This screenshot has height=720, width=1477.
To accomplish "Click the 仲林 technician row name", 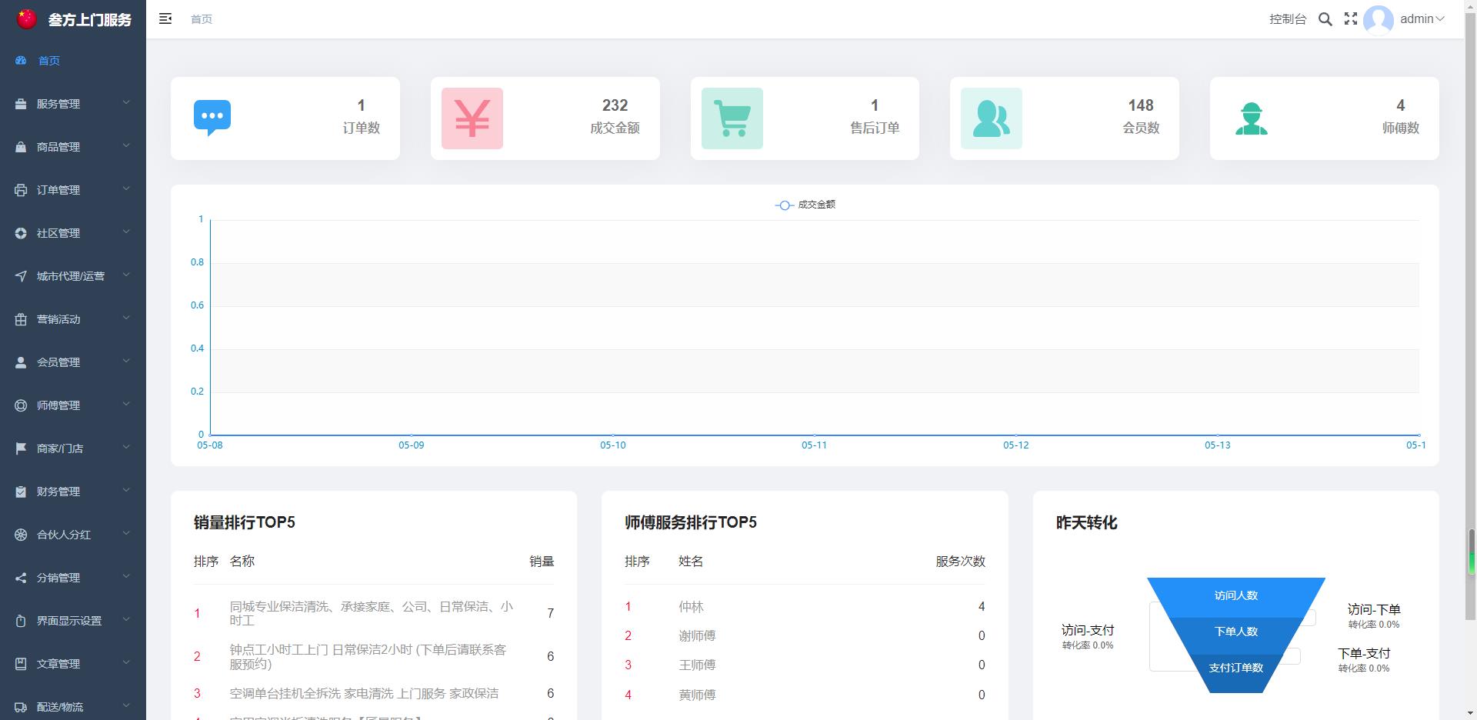I will (x=691, y=607).
